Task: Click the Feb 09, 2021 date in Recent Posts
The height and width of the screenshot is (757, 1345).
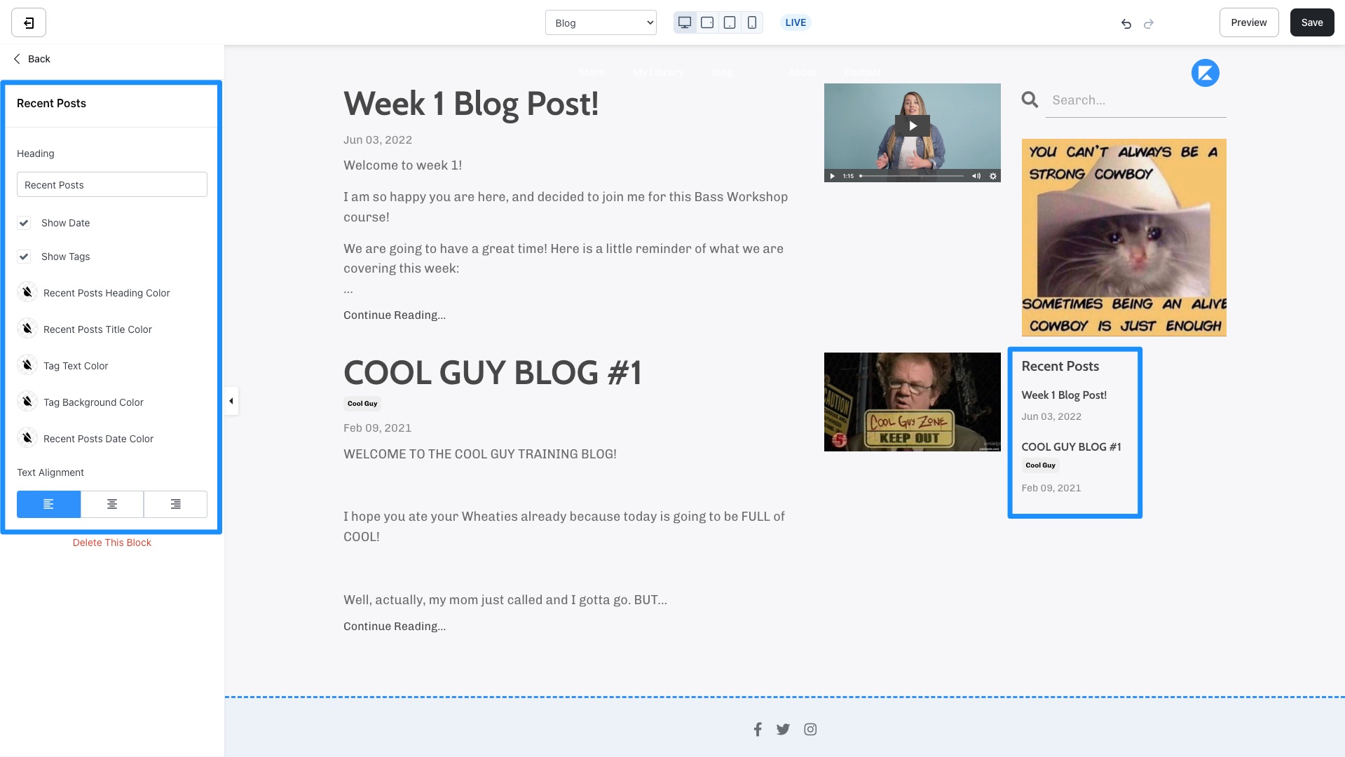Action: pos(1051,489)
